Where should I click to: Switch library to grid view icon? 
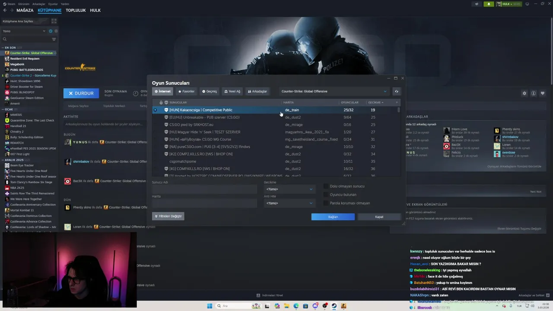[x=54, y=21]
